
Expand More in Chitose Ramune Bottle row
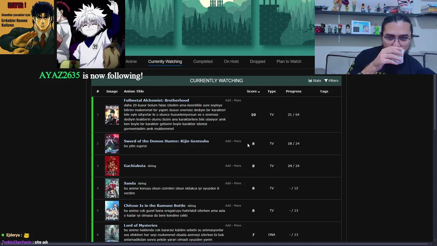coord(237,206)
